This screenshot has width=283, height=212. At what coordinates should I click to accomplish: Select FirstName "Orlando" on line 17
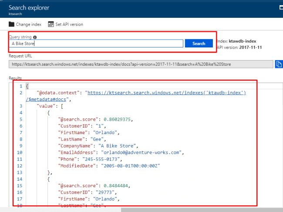(x=89, y=199)
